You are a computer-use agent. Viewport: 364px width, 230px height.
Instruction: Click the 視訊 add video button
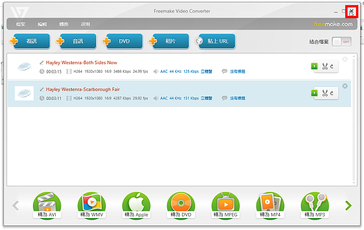pyautogui.click(x=30, y=41)
